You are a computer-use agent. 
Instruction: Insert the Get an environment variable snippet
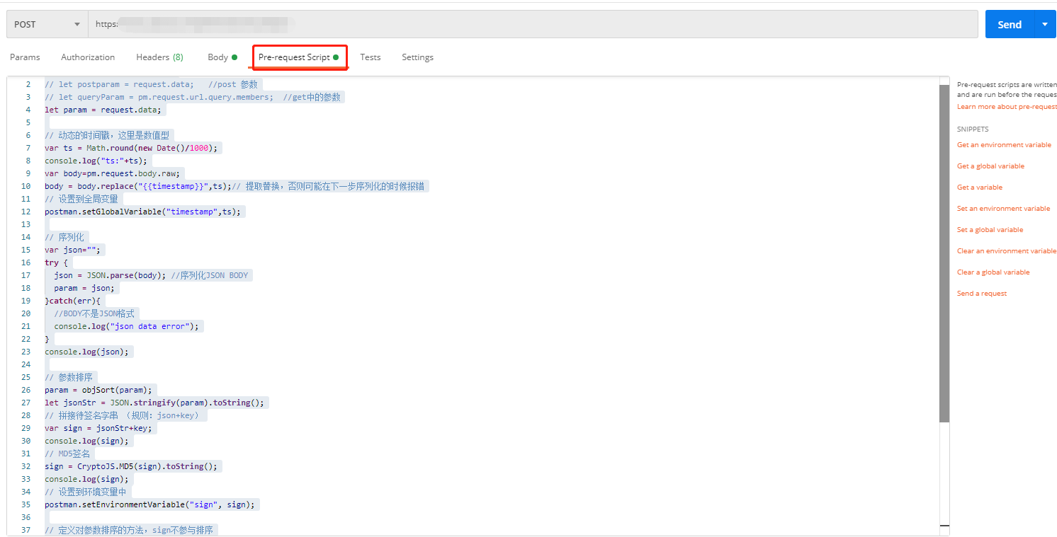pos(1004,144)
